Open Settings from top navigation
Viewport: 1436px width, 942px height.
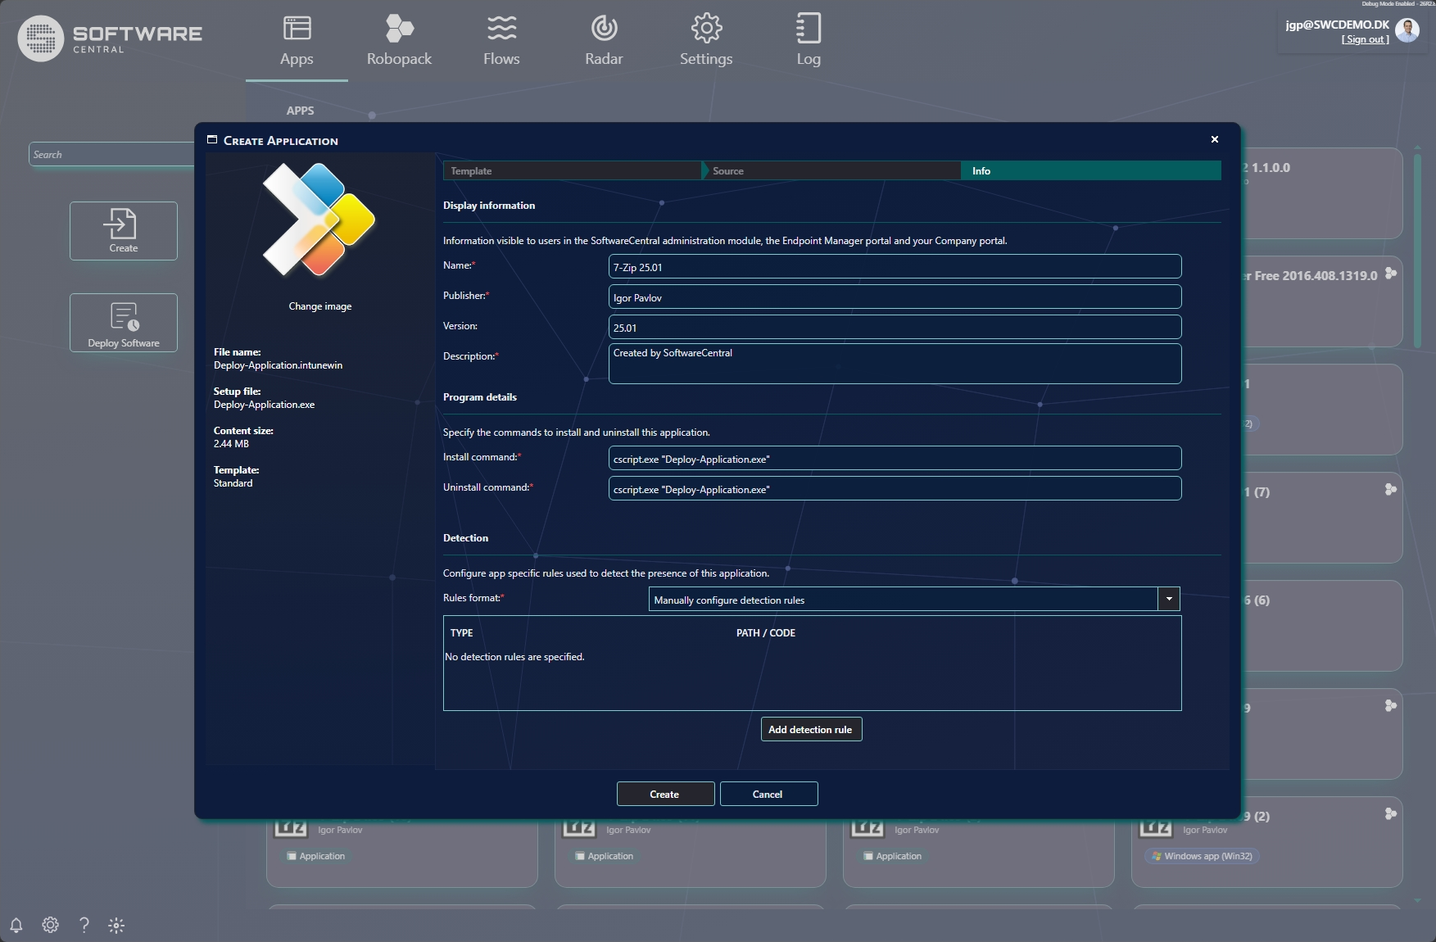coord(706,41)
